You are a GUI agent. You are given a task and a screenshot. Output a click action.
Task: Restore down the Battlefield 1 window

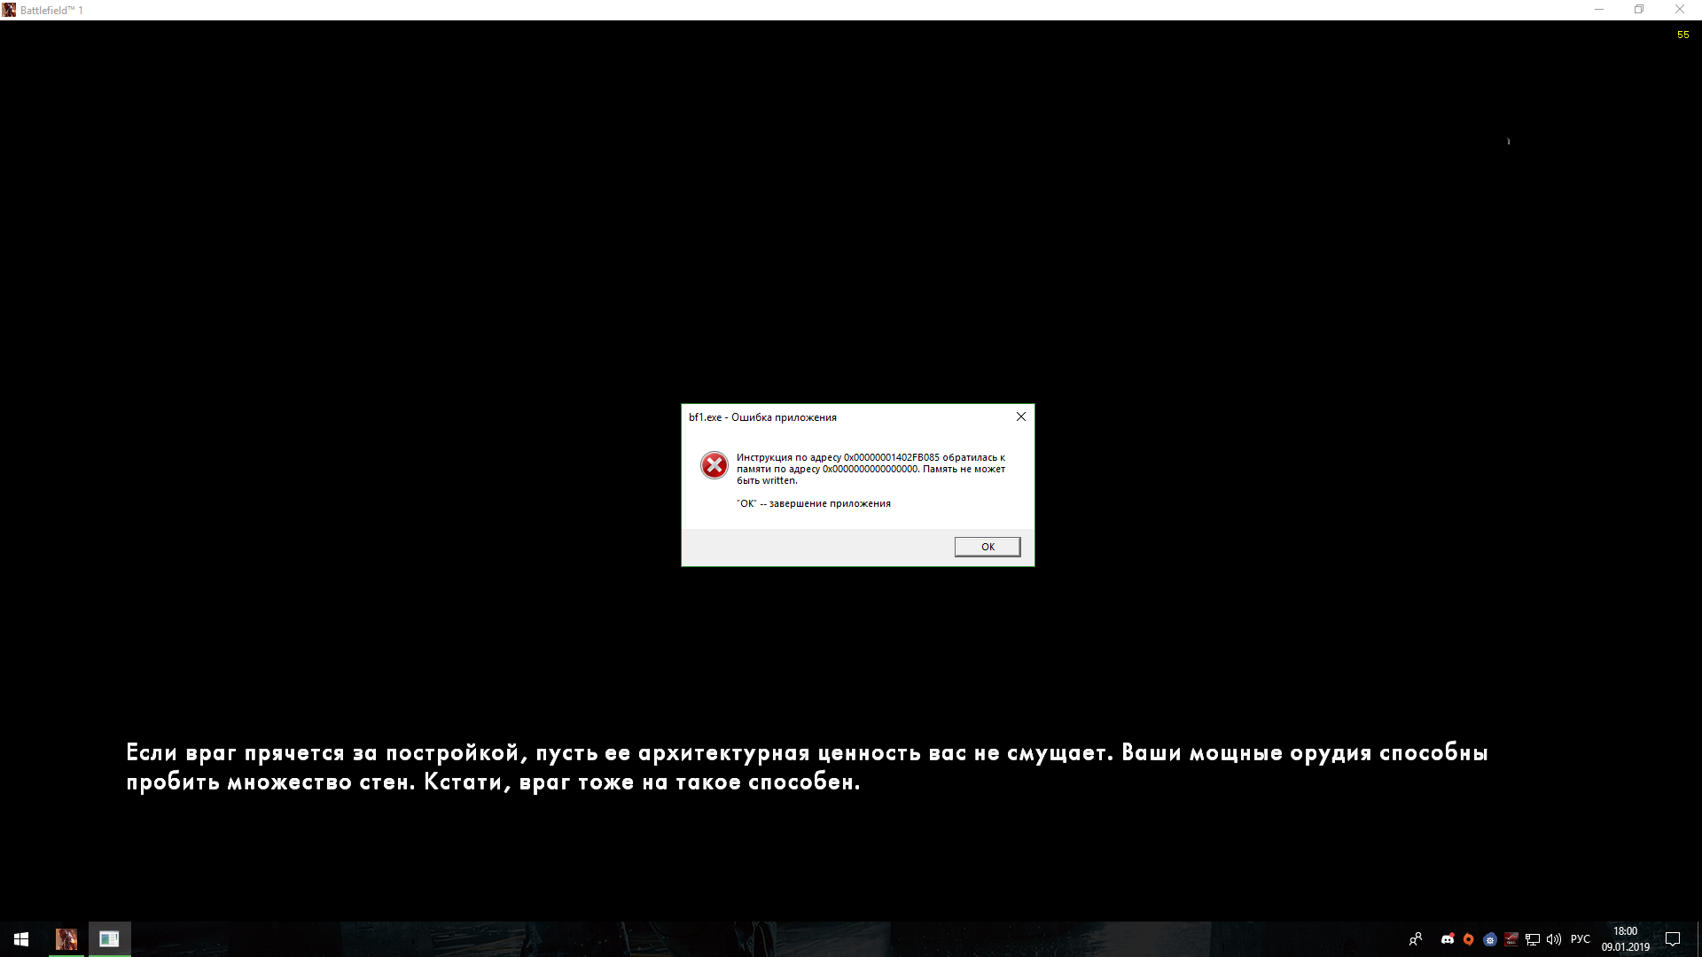click(x=1639, y=10)
